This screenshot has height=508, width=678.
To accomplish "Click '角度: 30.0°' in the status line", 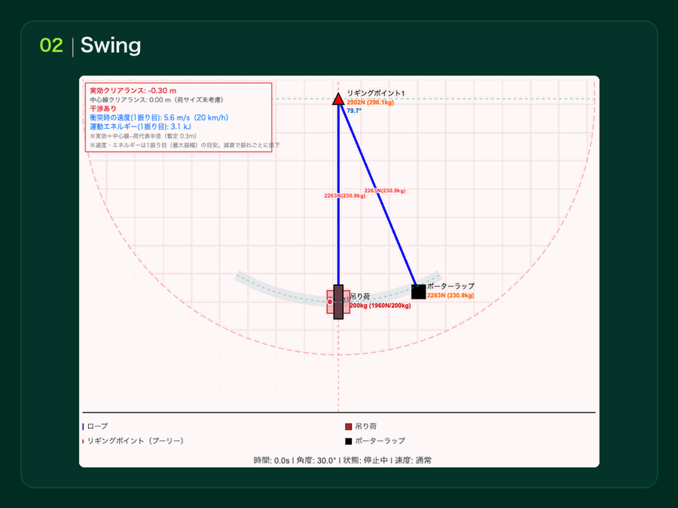I will tap(316, 461).
